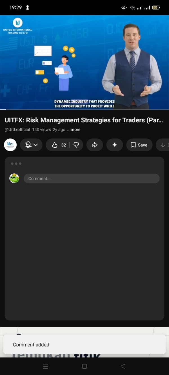
Task: Expand the truncated video title
Action: [84, 120]
